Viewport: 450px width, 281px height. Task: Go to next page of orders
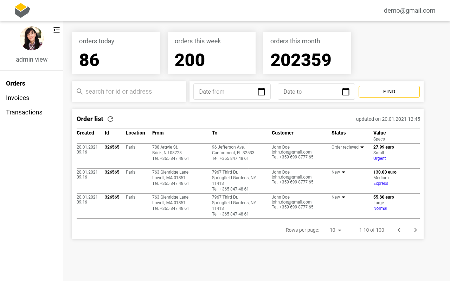(416, 230)
